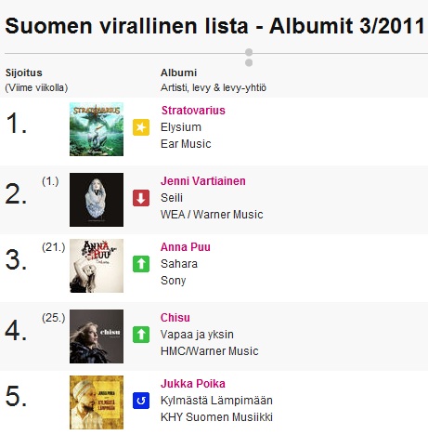Click the gray dots handle on the divider
This screenshot has width=428, height=435.
click(x=249, y=58)
